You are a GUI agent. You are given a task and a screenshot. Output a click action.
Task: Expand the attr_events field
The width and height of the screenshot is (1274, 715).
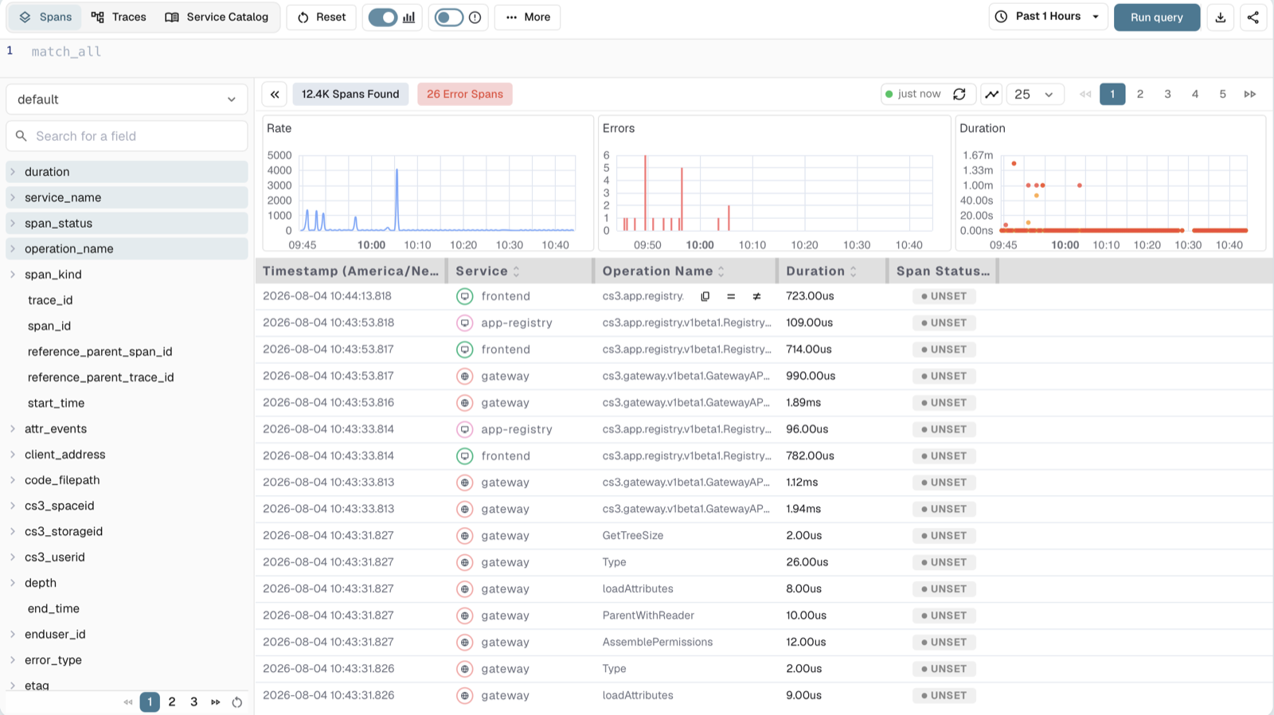click(x=13, y=428)
